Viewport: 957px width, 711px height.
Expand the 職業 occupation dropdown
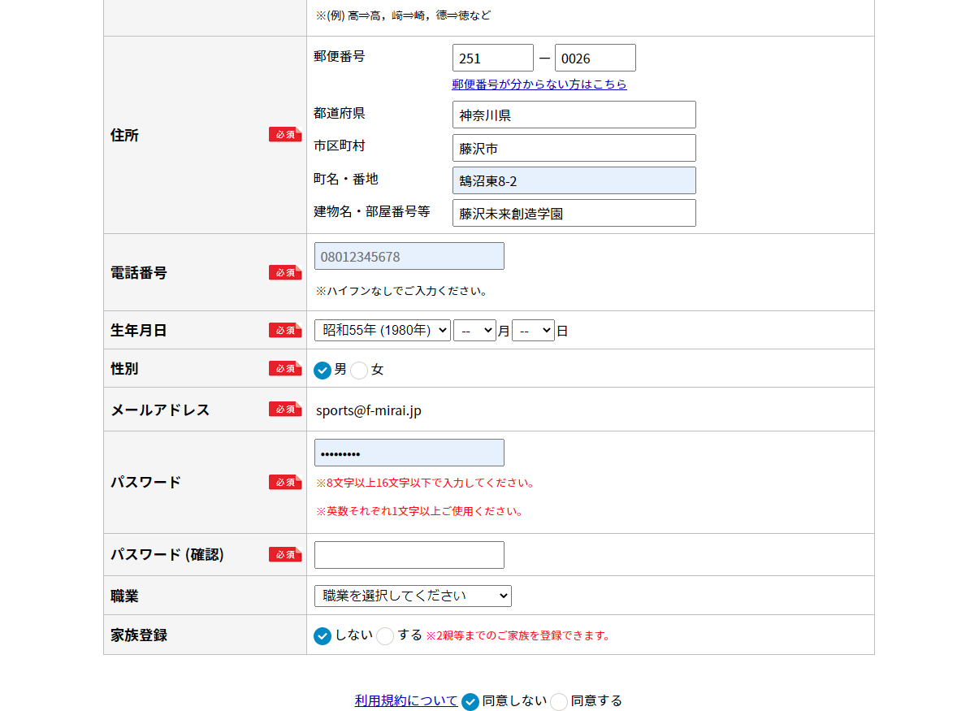click(413, 596)
